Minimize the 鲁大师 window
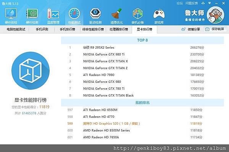 point(216,3)
